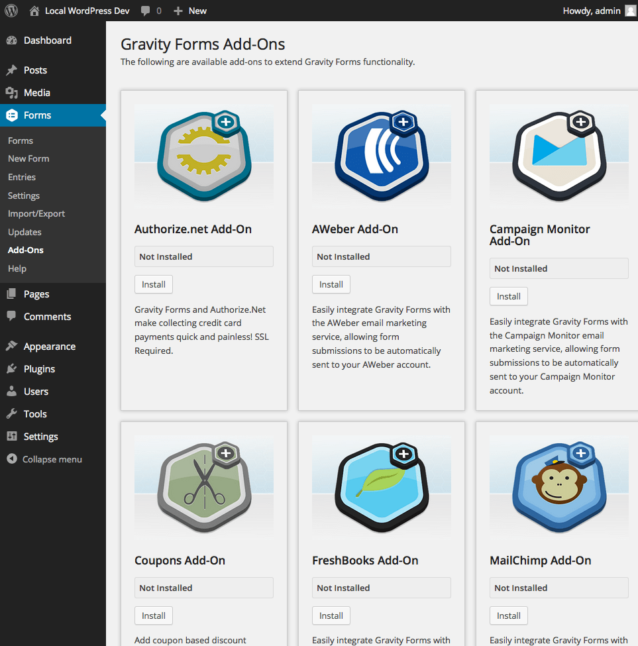The width and height of the screenshot is (638, 646).
Task: Click the WordPress logo in the admin bar
Action: pyautogui.click(x=11, y=11)
